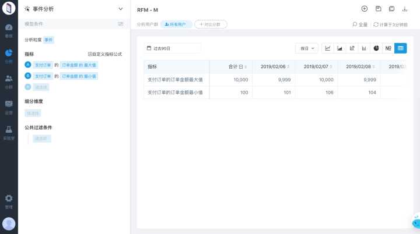Select the table view toggle
The width and height of the screenshot is (420, 234).
[x=401, y=48]
